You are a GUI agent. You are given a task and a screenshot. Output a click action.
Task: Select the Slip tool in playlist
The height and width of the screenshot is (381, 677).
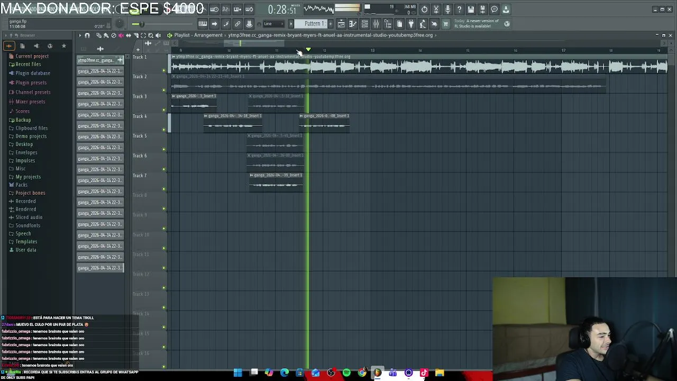(128, 35)
